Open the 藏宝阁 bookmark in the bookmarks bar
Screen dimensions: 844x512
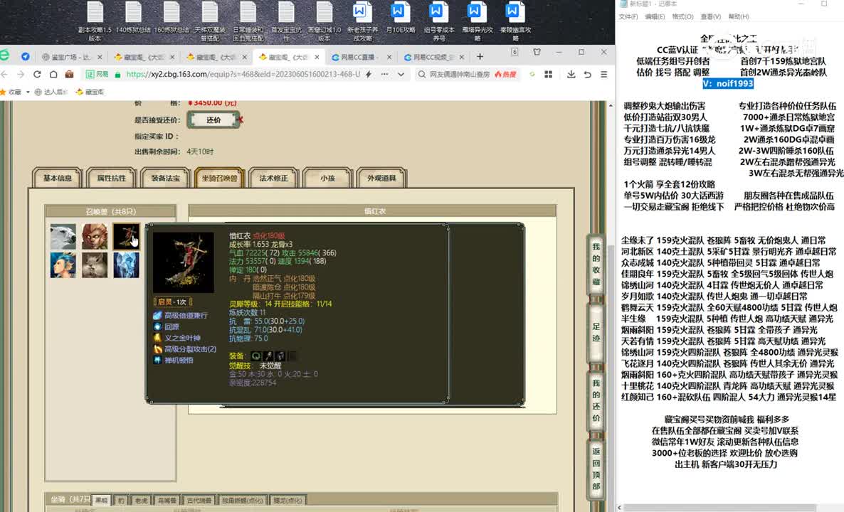pos(90,92)
